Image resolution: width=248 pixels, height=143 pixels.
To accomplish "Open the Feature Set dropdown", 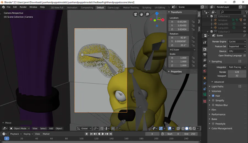I will (237, 46).
